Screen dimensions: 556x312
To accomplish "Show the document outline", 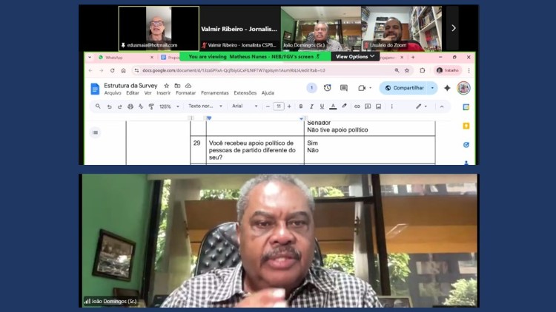I will pyautogui.click(x=95, y=132).
